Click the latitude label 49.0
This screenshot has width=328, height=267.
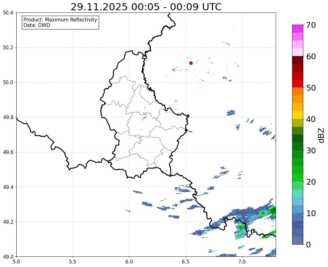(8, 257)
